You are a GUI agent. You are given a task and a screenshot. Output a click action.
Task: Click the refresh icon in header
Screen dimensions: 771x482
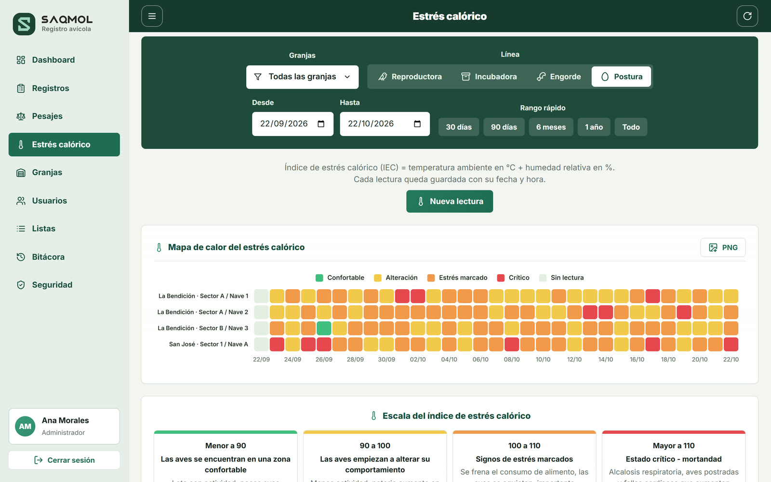click(747, 16)
